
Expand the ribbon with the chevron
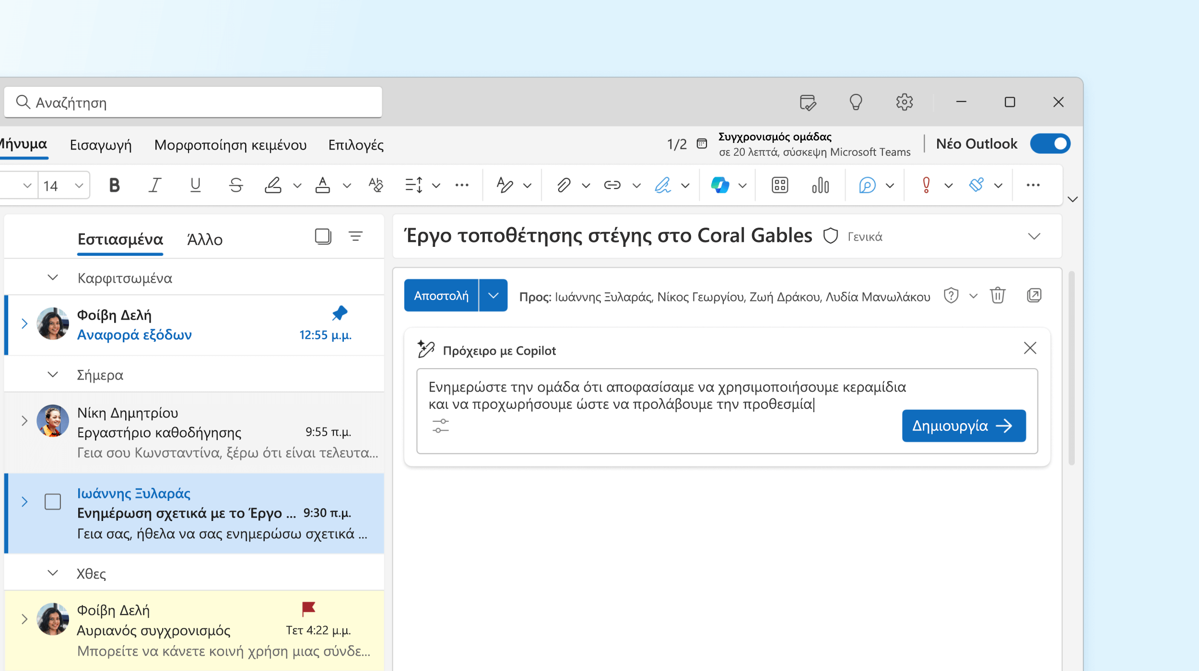click(x=1073, y=199)
